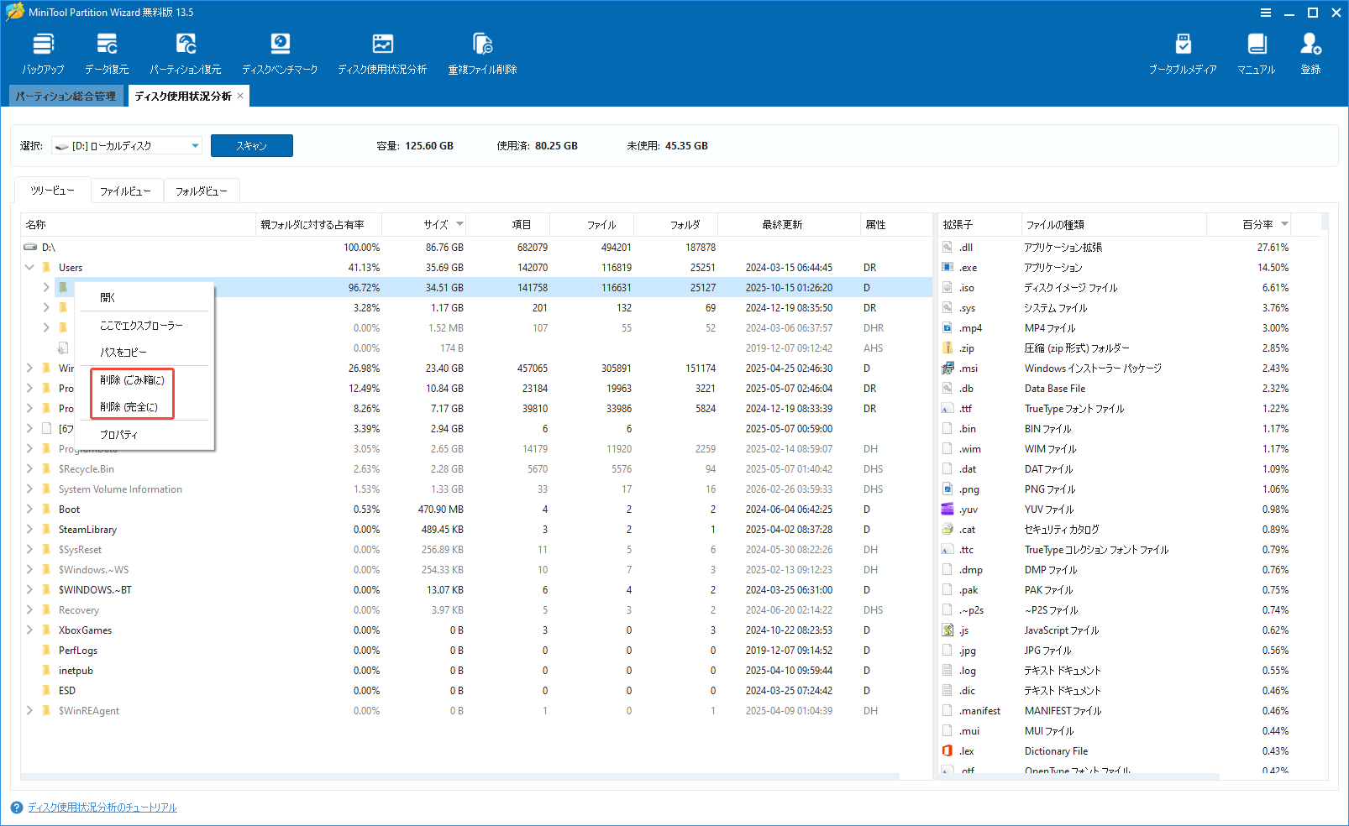
Task: Switch to the ファイルビュー tab
Action: pyautogui.click(x=127, y=191)
